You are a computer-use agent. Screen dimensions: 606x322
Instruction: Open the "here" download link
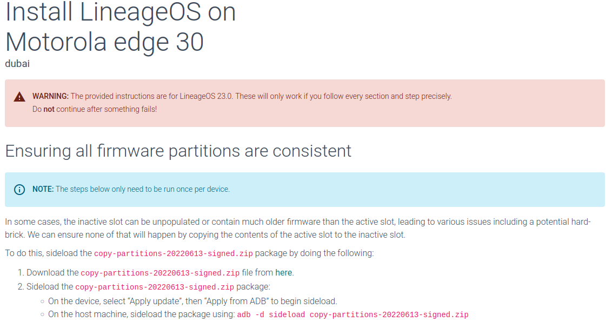point(284,273)
